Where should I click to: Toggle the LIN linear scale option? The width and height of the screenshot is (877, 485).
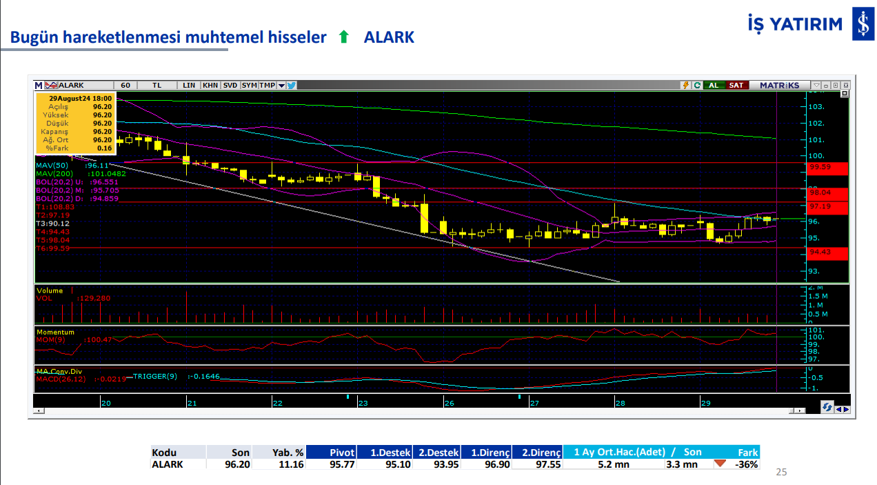pyautogui.click(x=189, y=86)
